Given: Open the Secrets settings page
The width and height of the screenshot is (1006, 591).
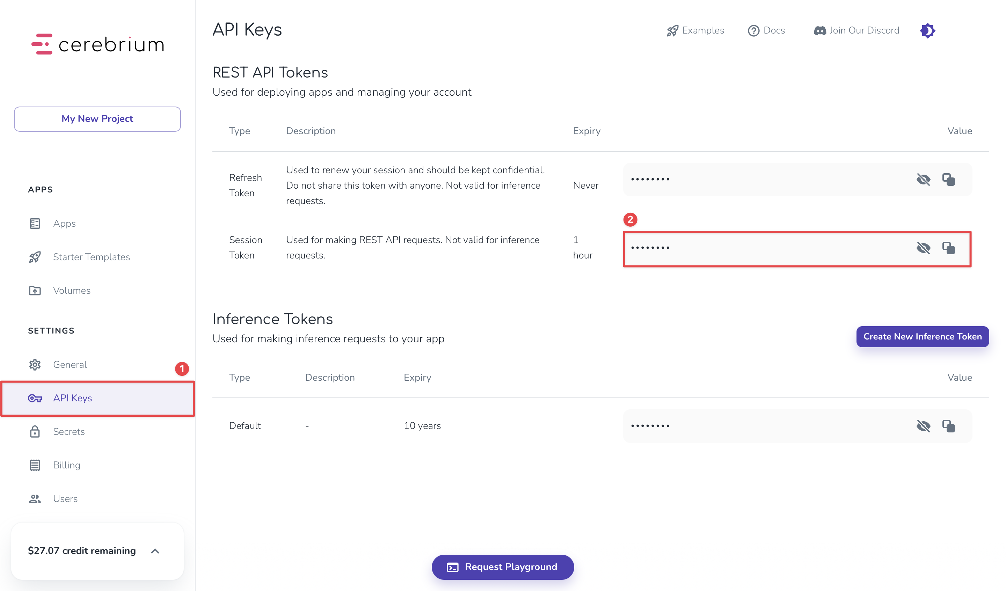Looking at the screenshot, I should click(x=69, y=431).
